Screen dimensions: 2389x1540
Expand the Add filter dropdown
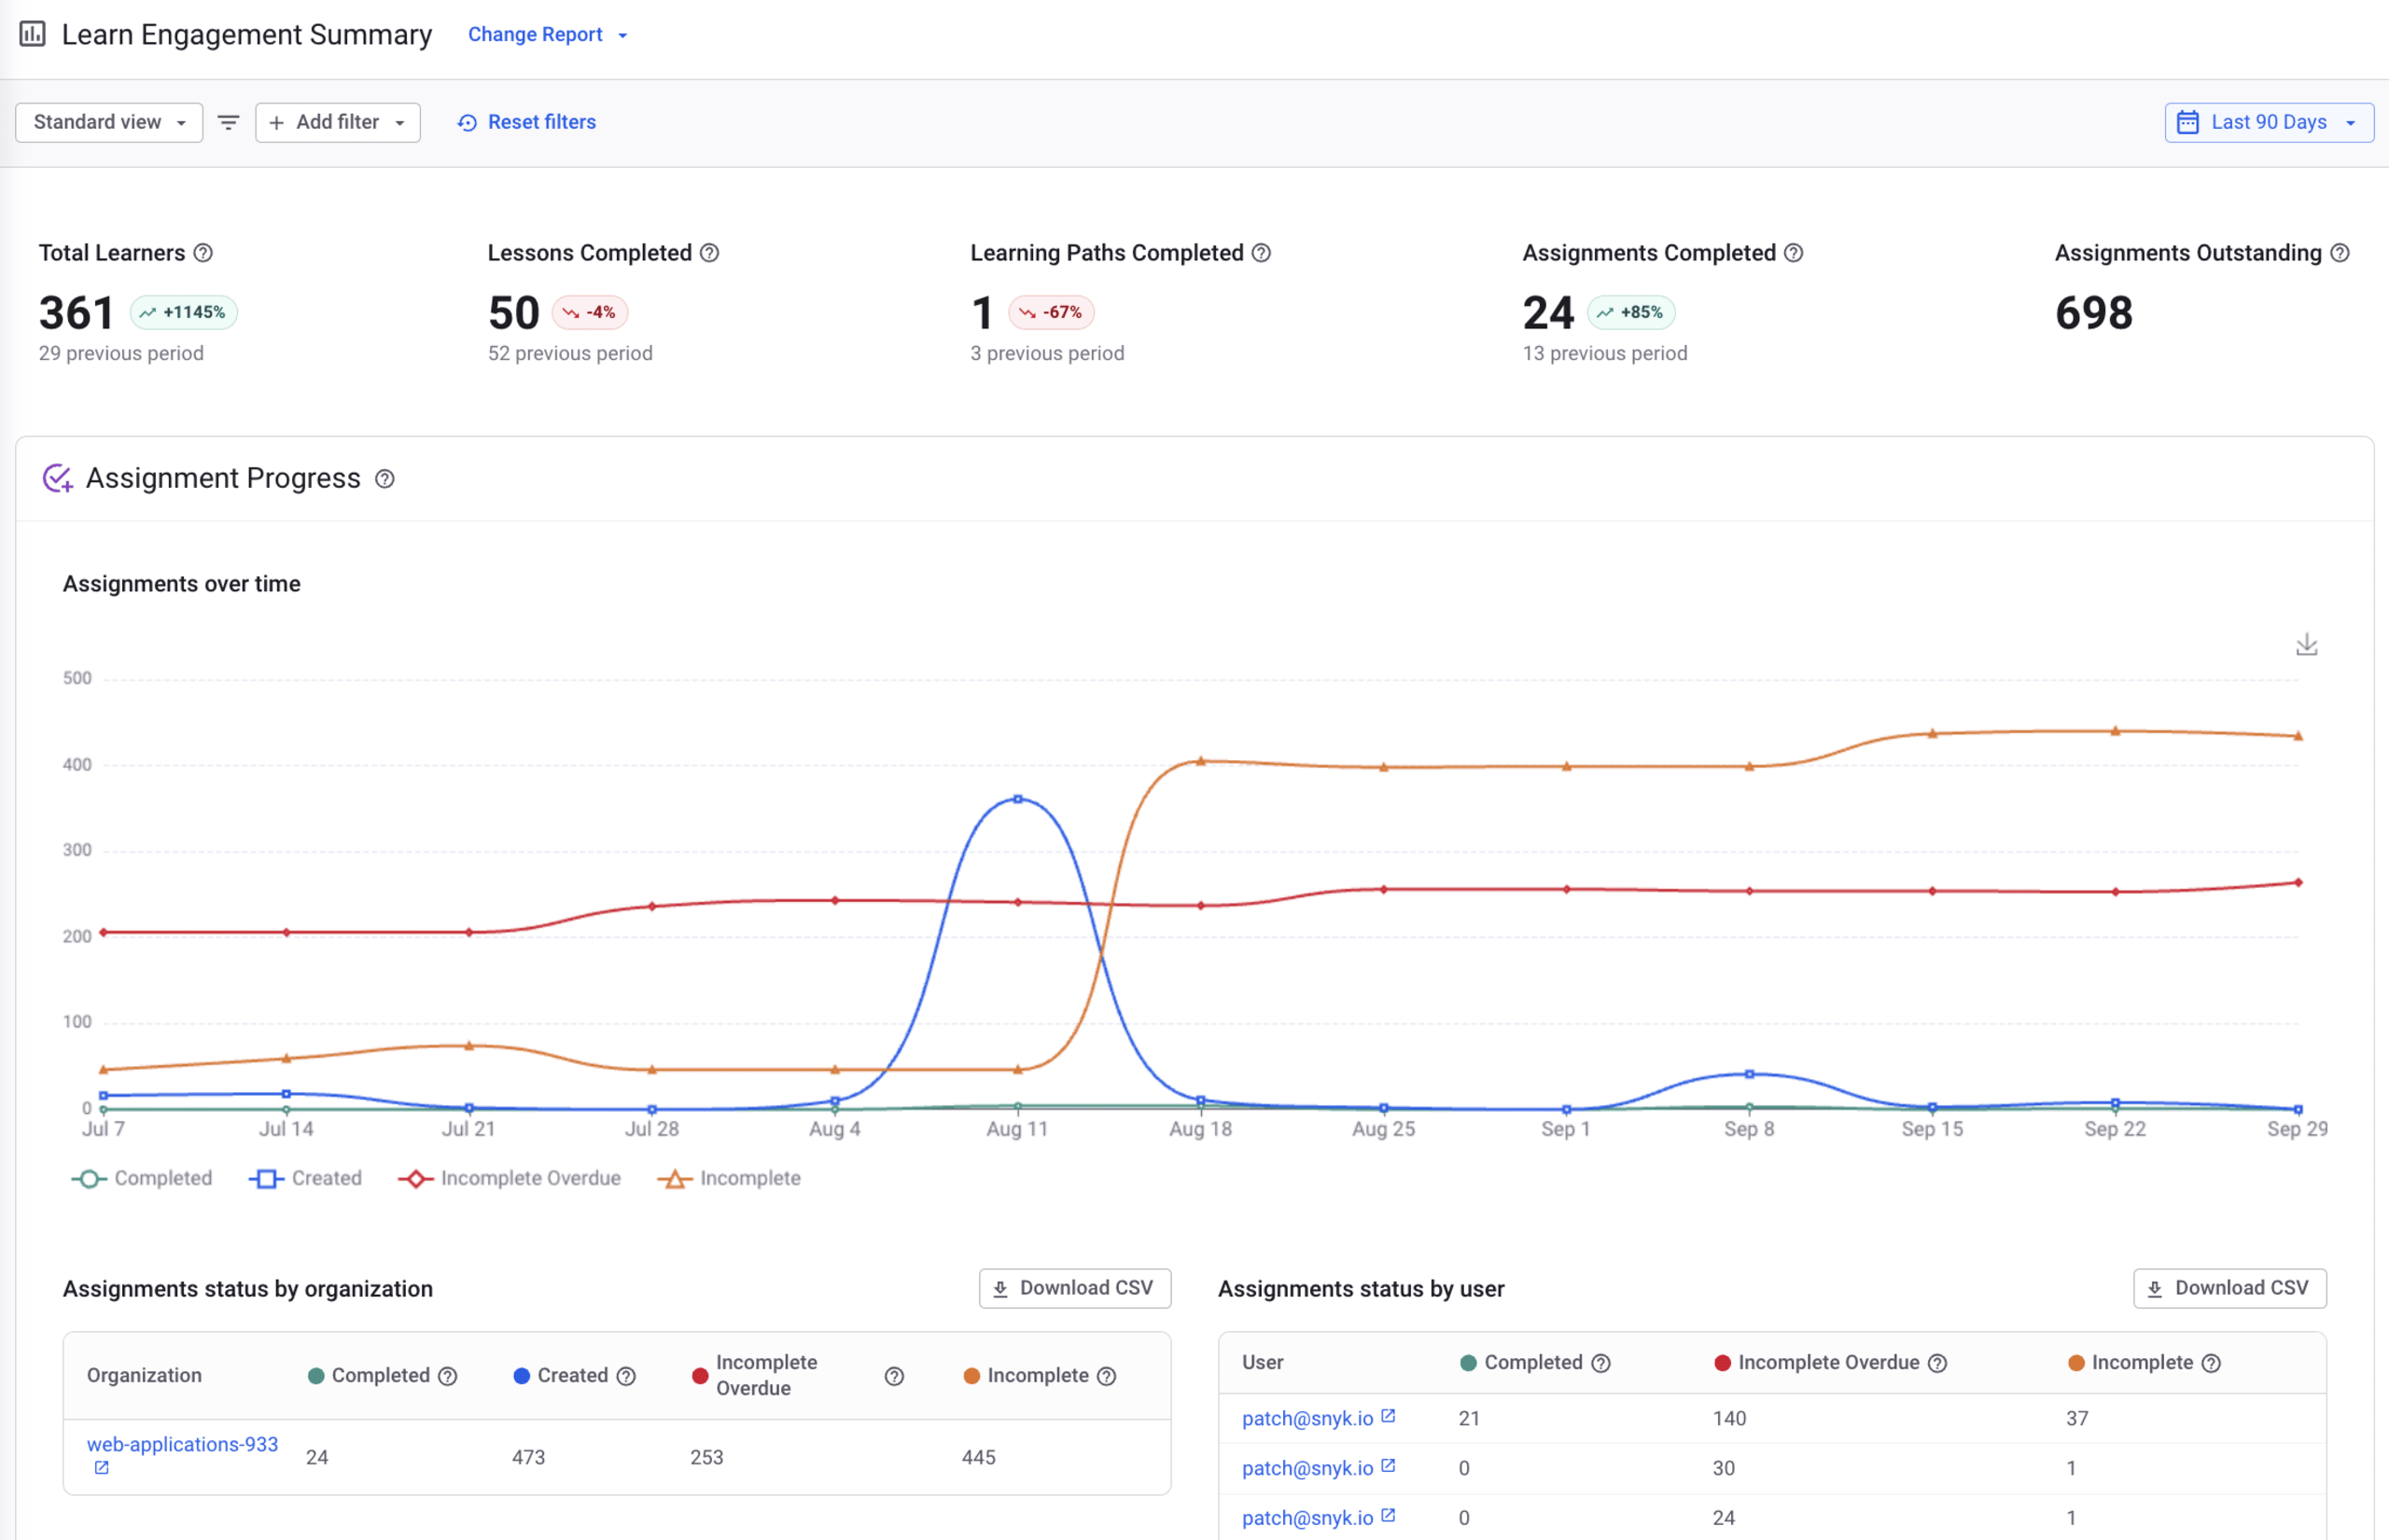(337, 122)
